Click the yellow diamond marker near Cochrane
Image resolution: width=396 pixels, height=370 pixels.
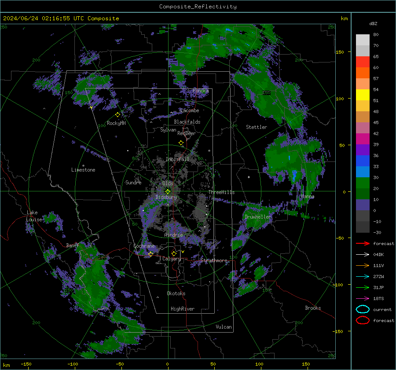pyautogui.click(x=150, y=254)
